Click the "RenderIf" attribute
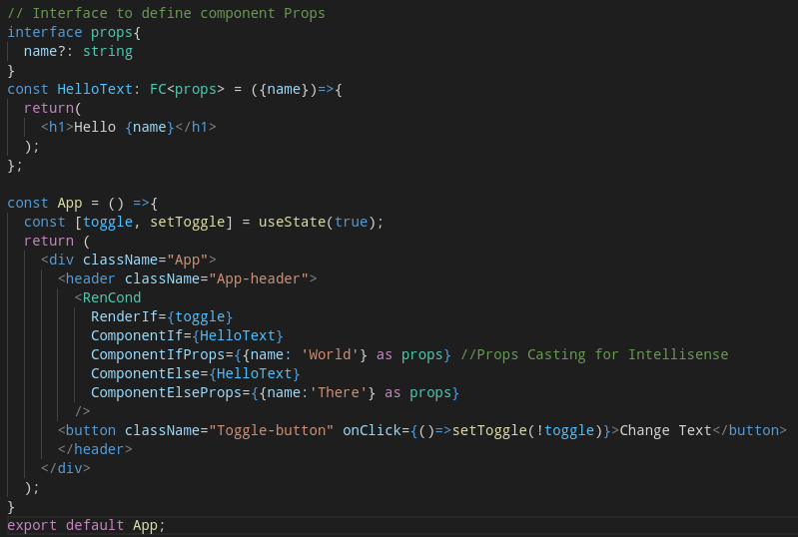 pos(124,316)
